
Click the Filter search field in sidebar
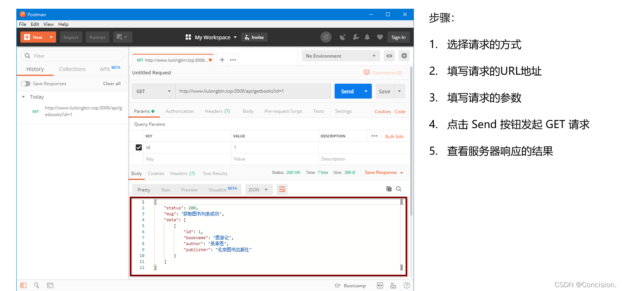(x=72, y=56)
